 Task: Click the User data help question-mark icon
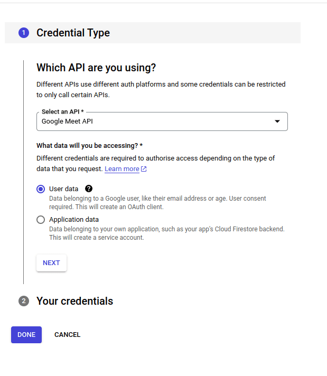tap(89, 189)
